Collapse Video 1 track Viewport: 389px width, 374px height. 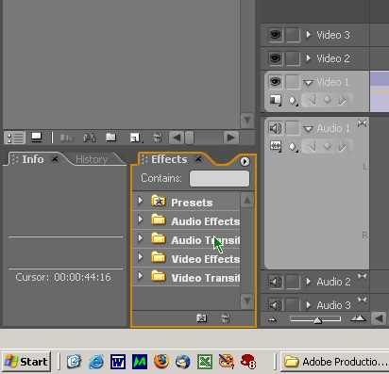click(308, 83)
